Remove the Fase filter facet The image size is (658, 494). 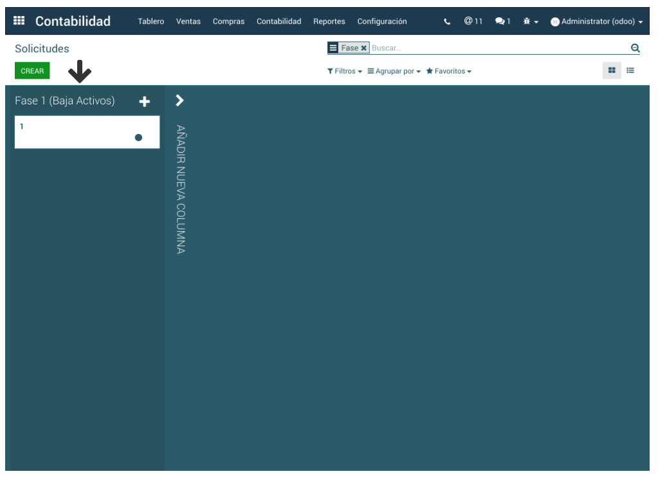[363, 48]
